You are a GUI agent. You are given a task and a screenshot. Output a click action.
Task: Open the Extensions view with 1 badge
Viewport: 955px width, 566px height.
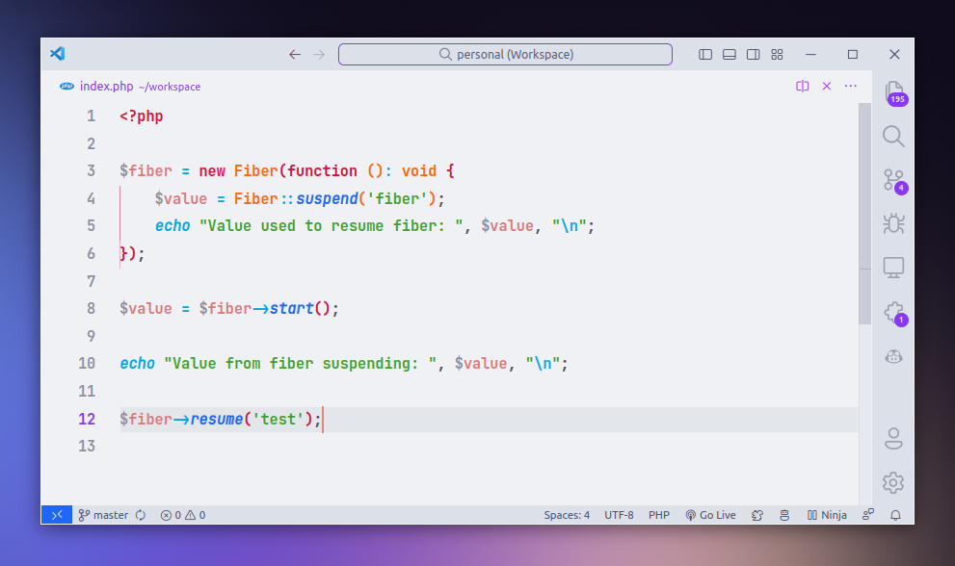pos(894,313)
